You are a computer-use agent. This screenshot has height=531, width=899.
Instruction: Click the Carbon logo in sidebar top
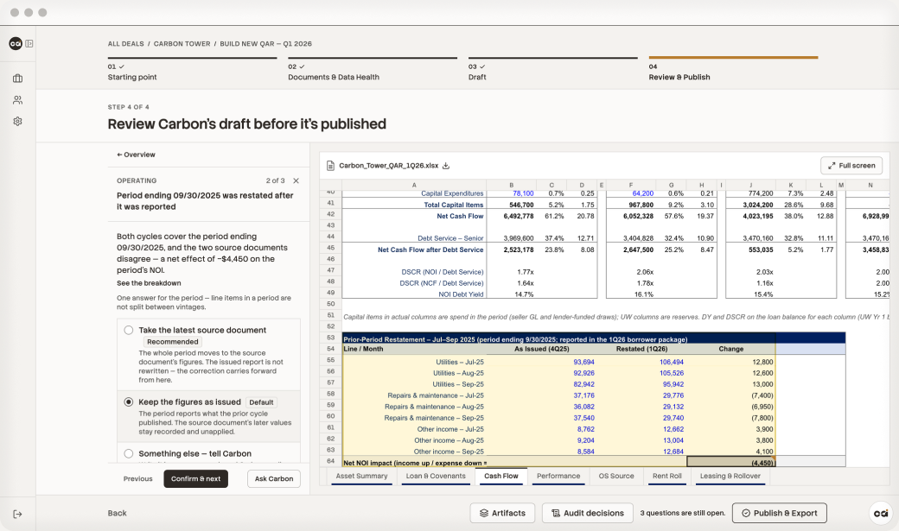pyautogui.click(x=16, y=43)
